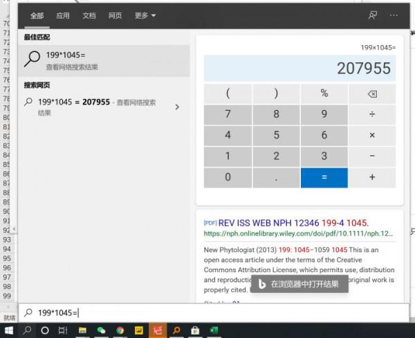Click the left parenthesis calculator key
Viewport: 415px width, 338px height.
[228, 94]
